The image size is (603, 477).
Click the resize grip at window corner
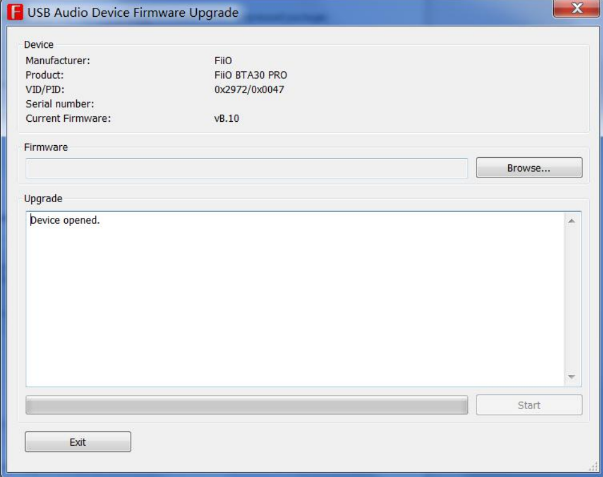[593, 467]
